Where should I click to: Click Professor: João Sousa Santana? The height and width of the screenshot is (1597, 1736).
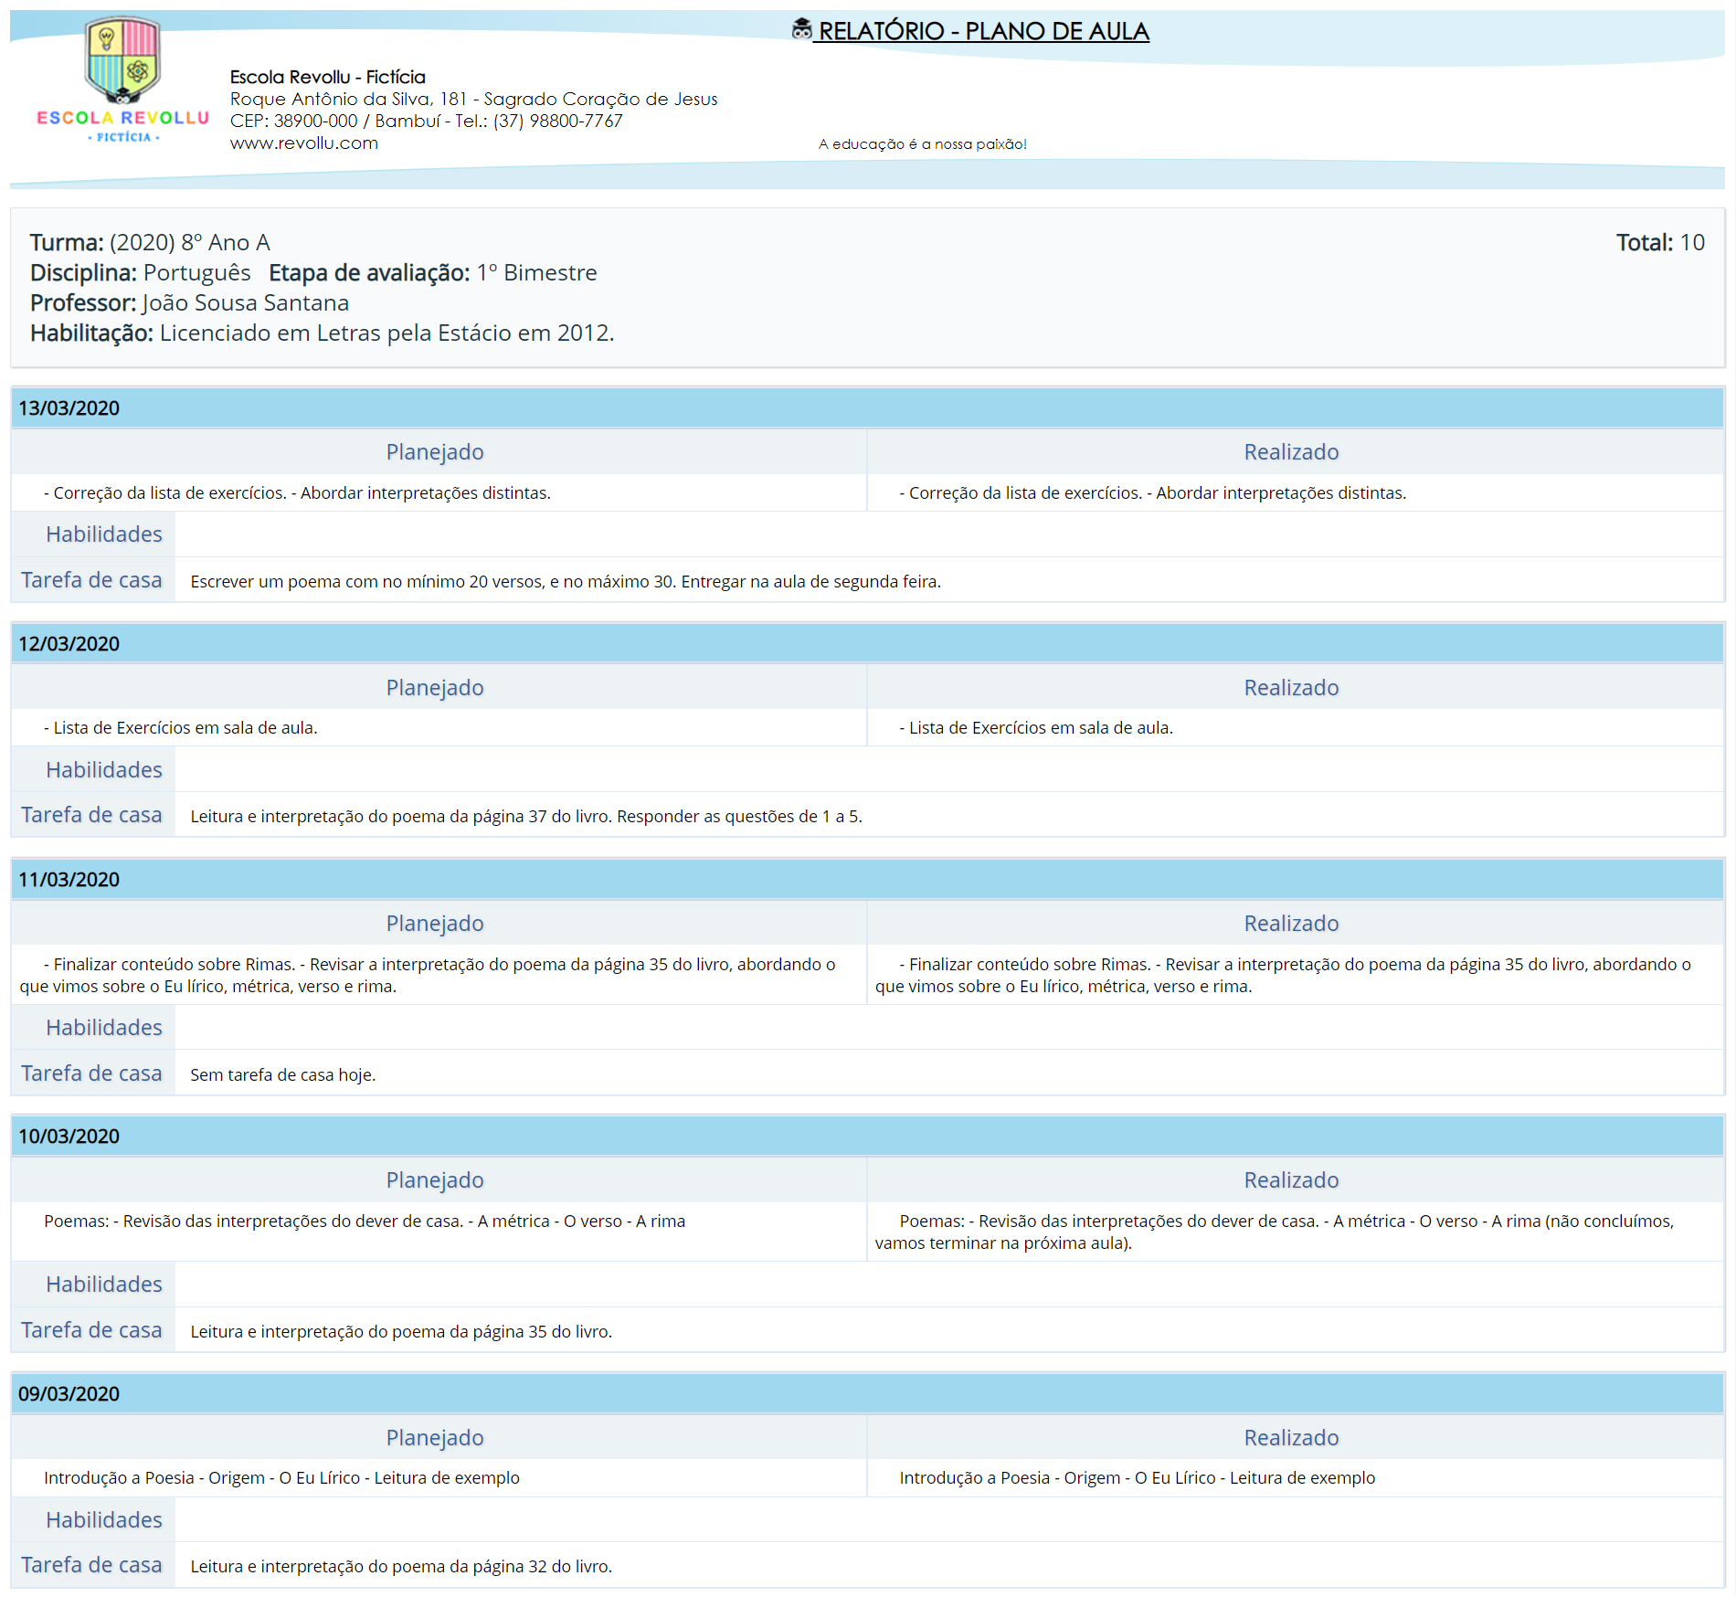tap(189, 302)
